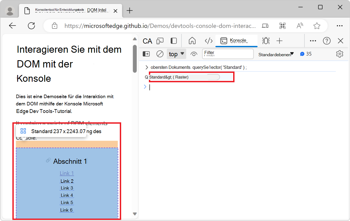Select the inspect element tool
350x221 pixels.
(147, 41)
